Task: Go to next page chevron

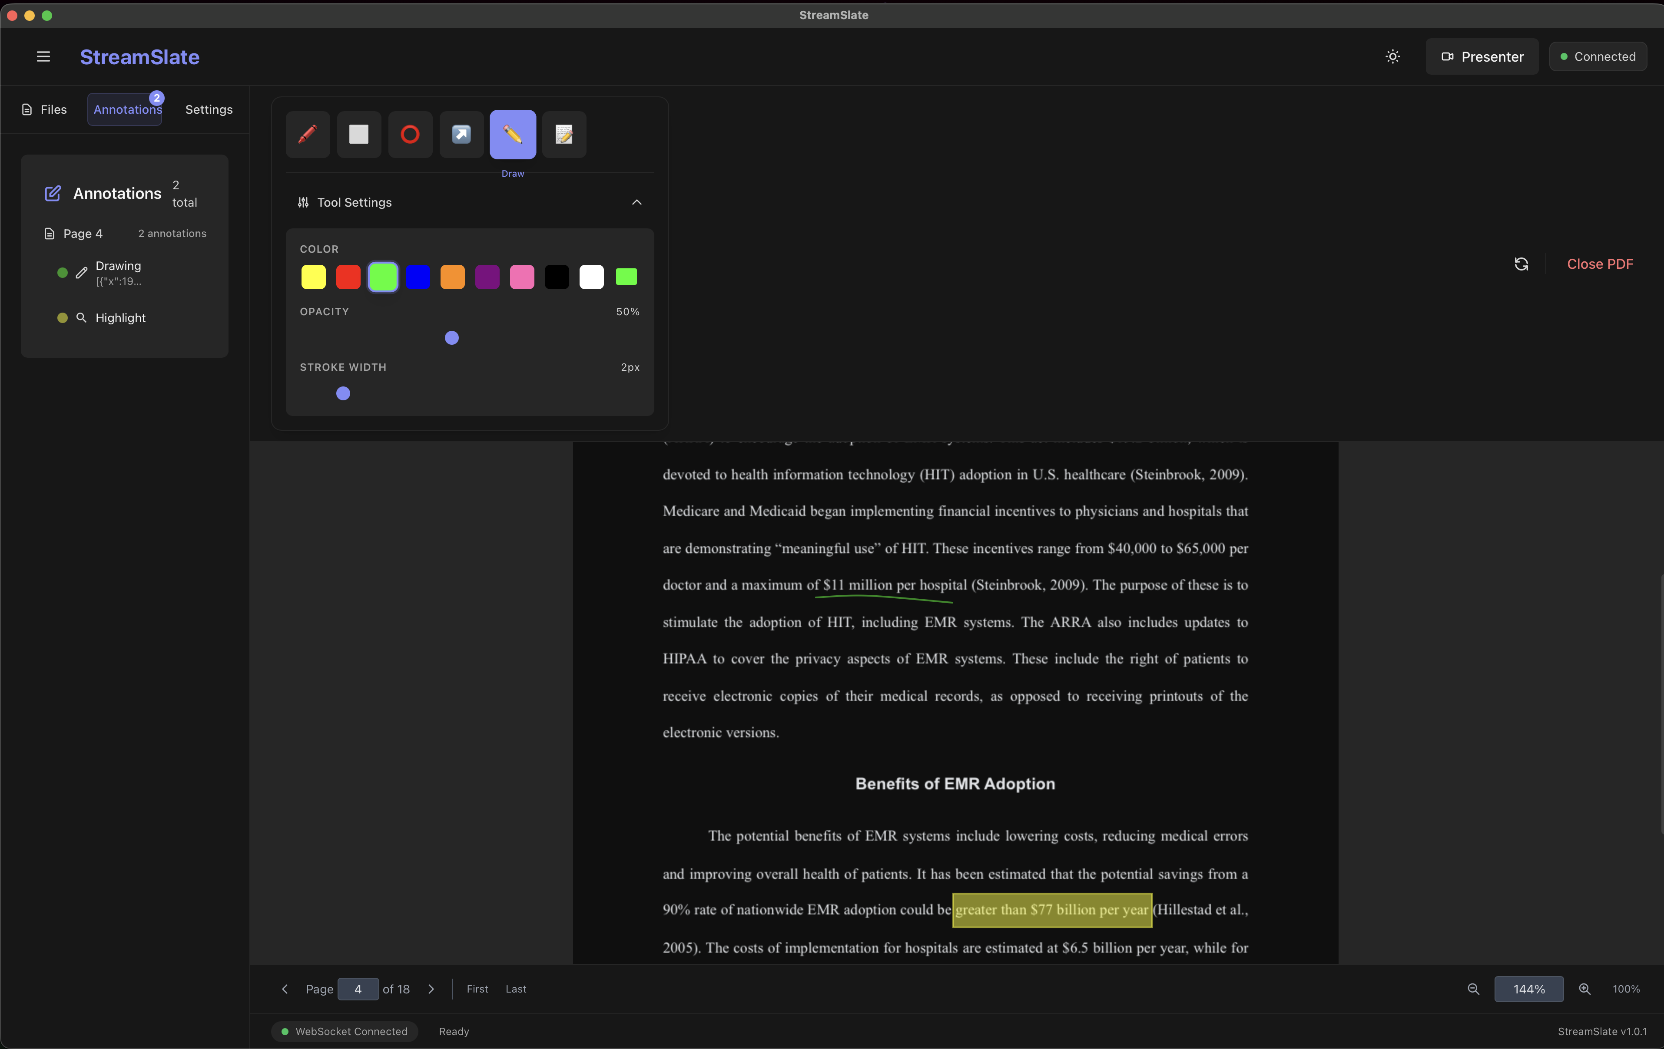Action: (431, 989)
